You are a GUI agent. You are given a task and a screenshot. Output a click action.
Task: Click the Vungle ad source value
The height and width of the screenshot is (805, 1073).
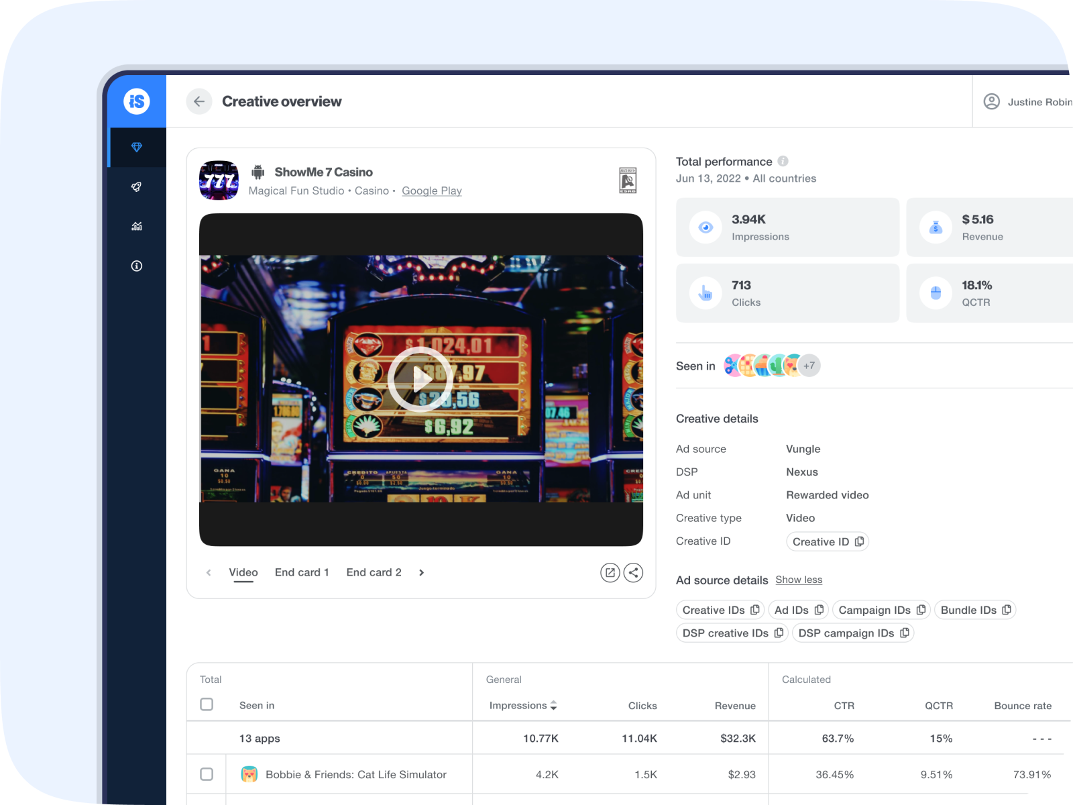click(803, 449)
